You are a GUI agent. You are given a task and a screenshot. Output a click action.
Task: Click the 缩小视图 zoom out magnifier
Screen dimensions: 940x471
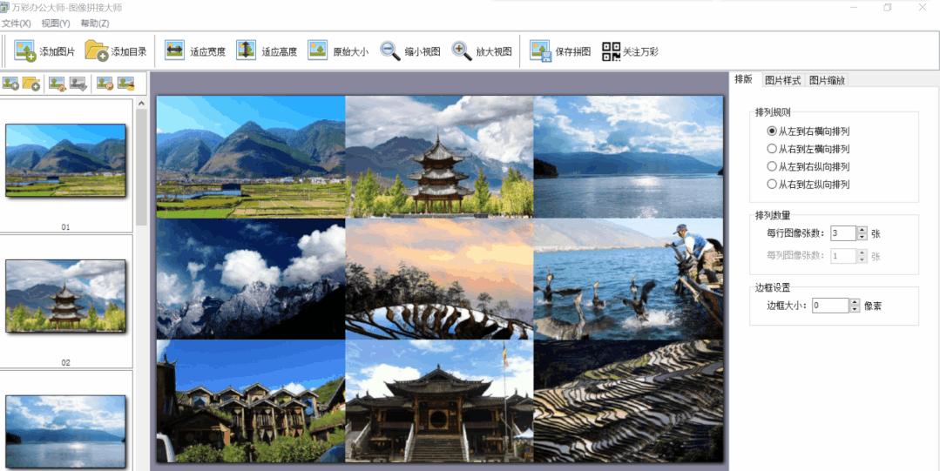click(x=390, y=51)
